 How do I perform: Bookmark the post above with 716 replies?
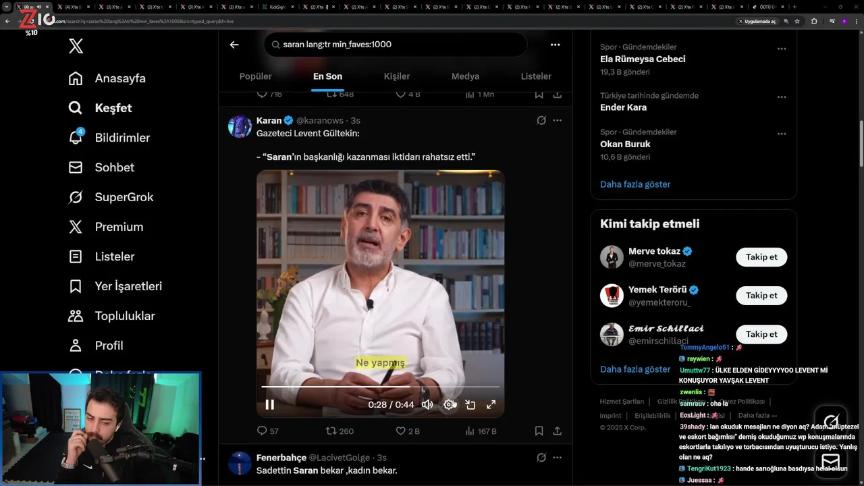pyautogui.click(x=539, y=94)
